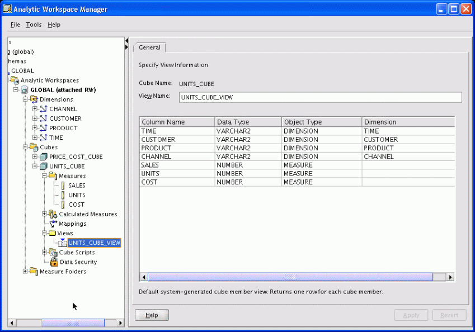Click the UNITS_CUBE_VIEW view icon
Viewport: 475px width, 332px height.
tap(62, 243)
